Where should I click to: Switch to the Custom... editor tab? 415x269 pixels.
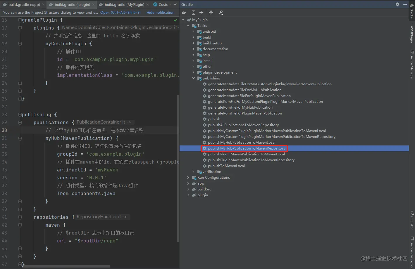[162, 4]
